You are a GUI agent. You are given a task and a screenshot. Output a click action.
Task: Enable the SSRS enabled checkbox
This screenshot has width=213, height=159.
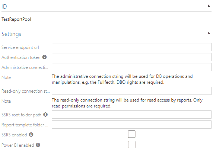click(x=131, y=134)
